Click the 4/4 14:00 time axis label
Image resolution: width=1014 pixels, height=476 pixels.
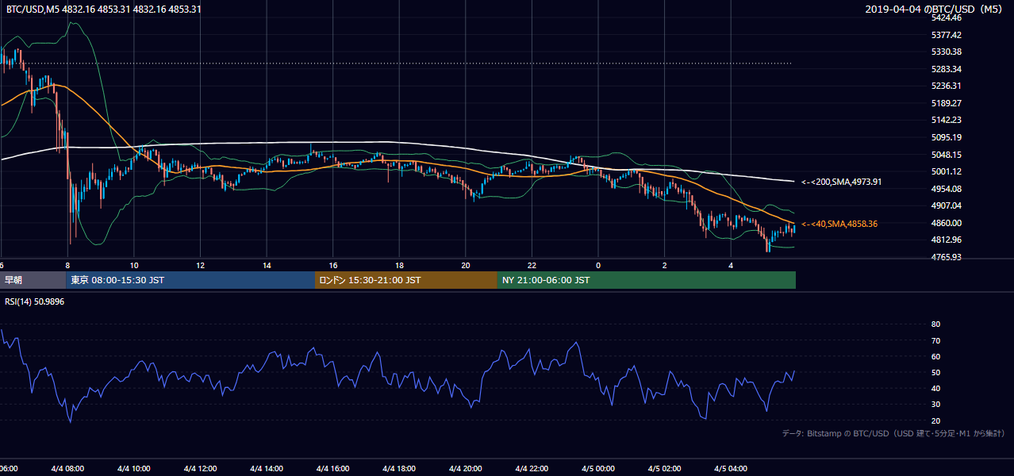point(267,469)
